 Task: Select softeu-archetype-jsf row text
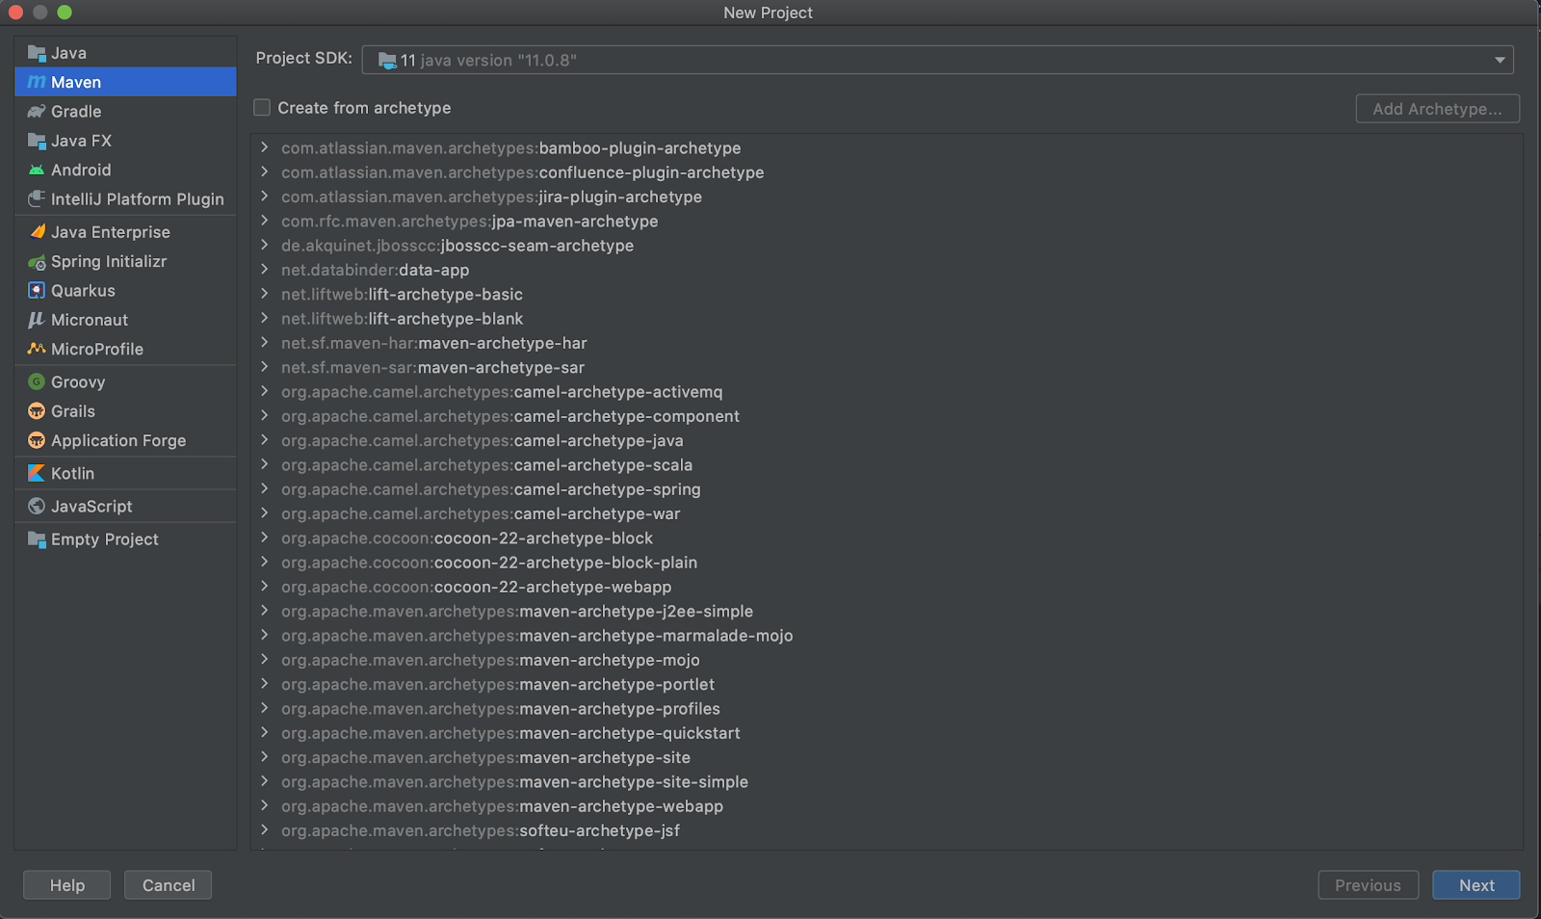481,830
